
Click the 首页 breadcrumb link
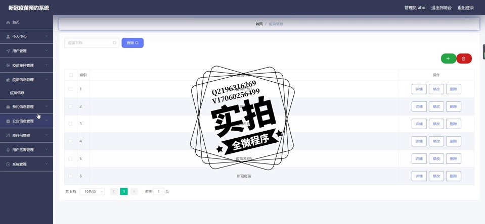click(x=259, y=24)
